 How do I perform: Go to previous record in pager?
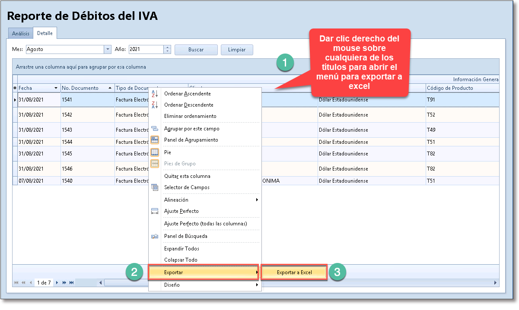[x=31, y=283]
